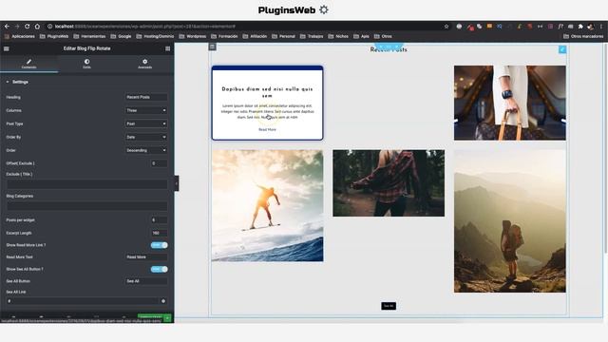Click the Posts per widget field

point(159,220)
